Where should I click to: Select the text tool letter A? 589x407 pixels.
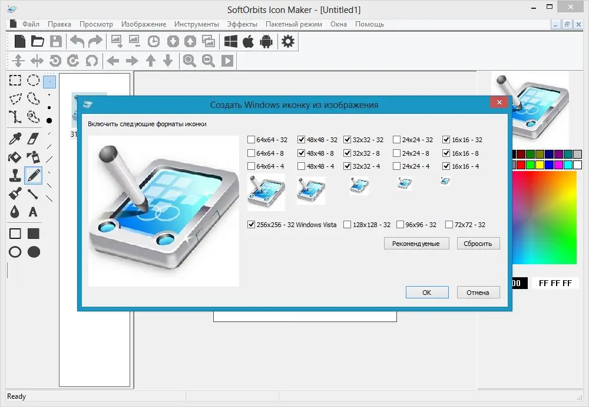(33, 212)
